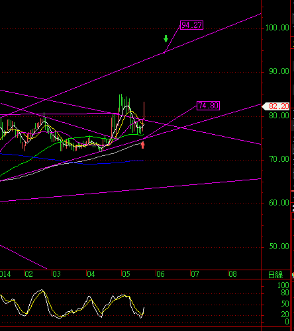
Task: Click the oscillator 20 level label
Action: pyautogui.click(x=285, y=314)
